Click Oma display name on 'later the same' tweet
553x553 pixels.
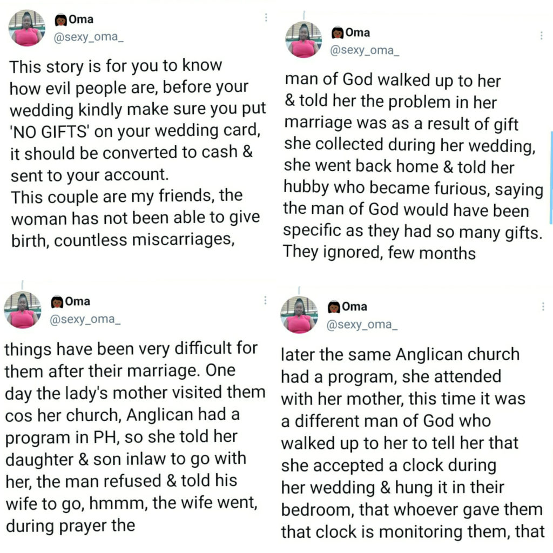point(354,307)
